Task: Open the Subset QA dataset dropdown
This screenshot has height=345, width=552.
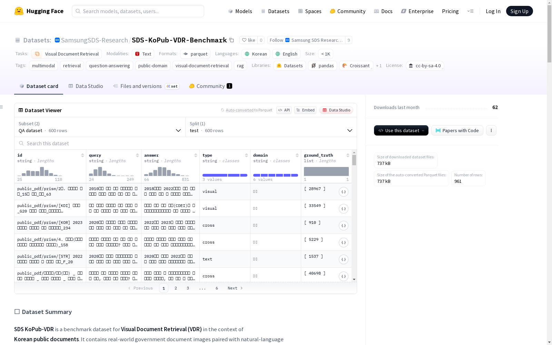Action: [x=100, y=127]
